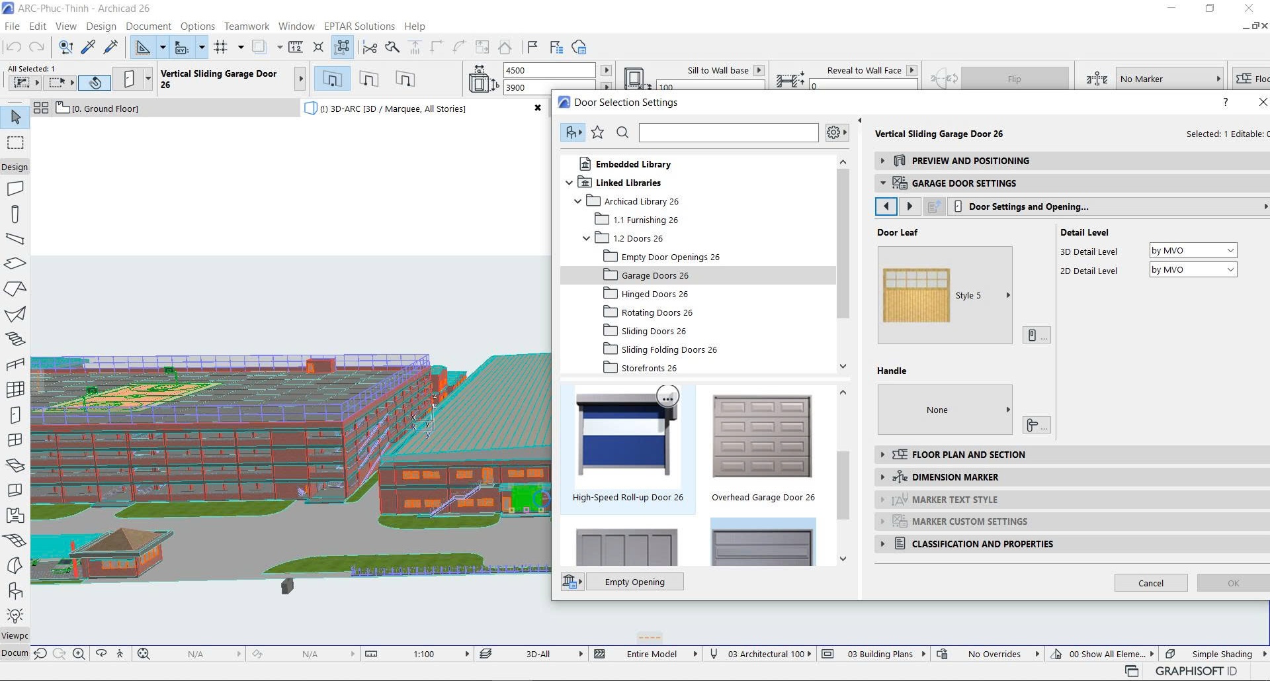Viewport: 1270px width, 681px height.
Task: Select the Stair tool
Action: pyautogui.click(x=15, y=338)
